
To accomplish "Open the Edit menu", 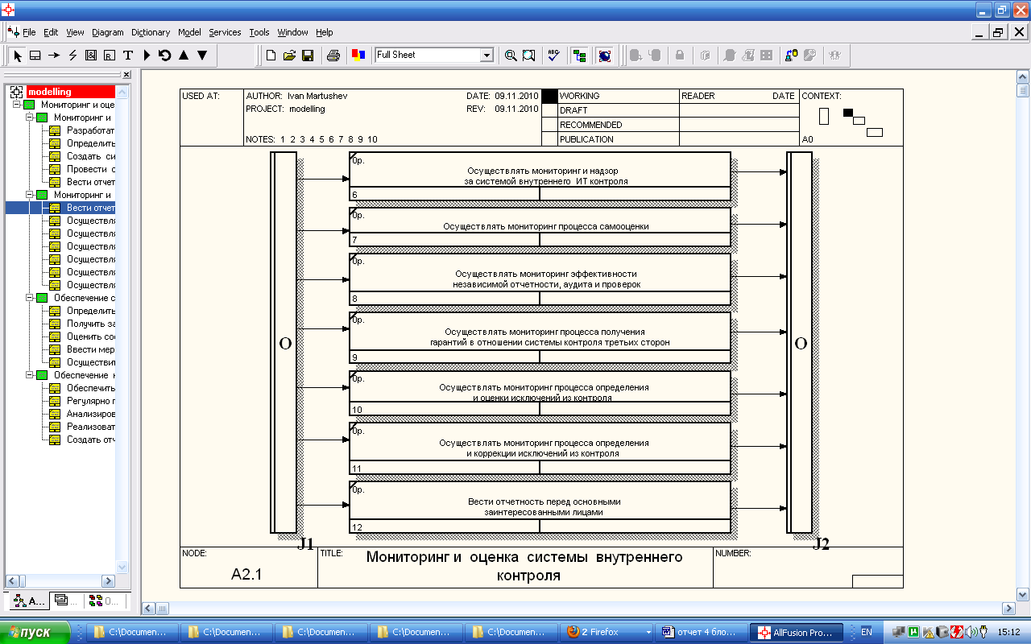I will tap(51, 32).
